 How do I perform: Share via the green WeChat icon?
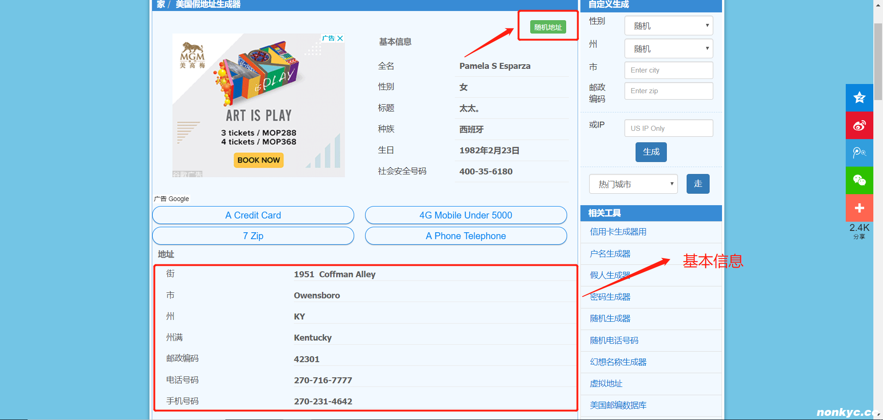tap(859, 180)
